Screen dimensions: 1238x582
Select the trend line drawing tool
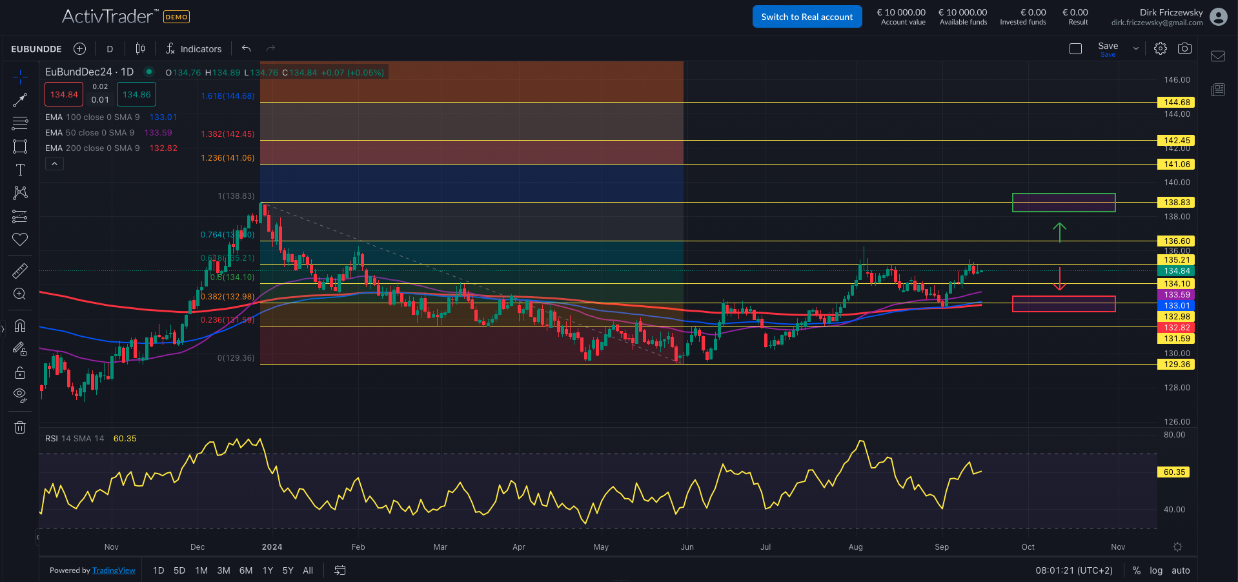[x=20, y=100]
